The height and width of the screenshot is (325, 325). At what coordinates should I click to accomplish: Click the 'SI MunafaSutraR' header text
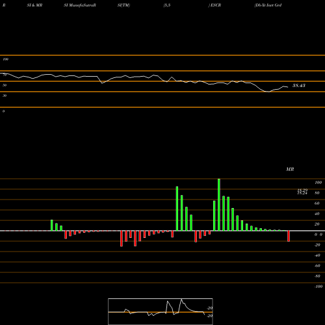[x=80, y=5]
